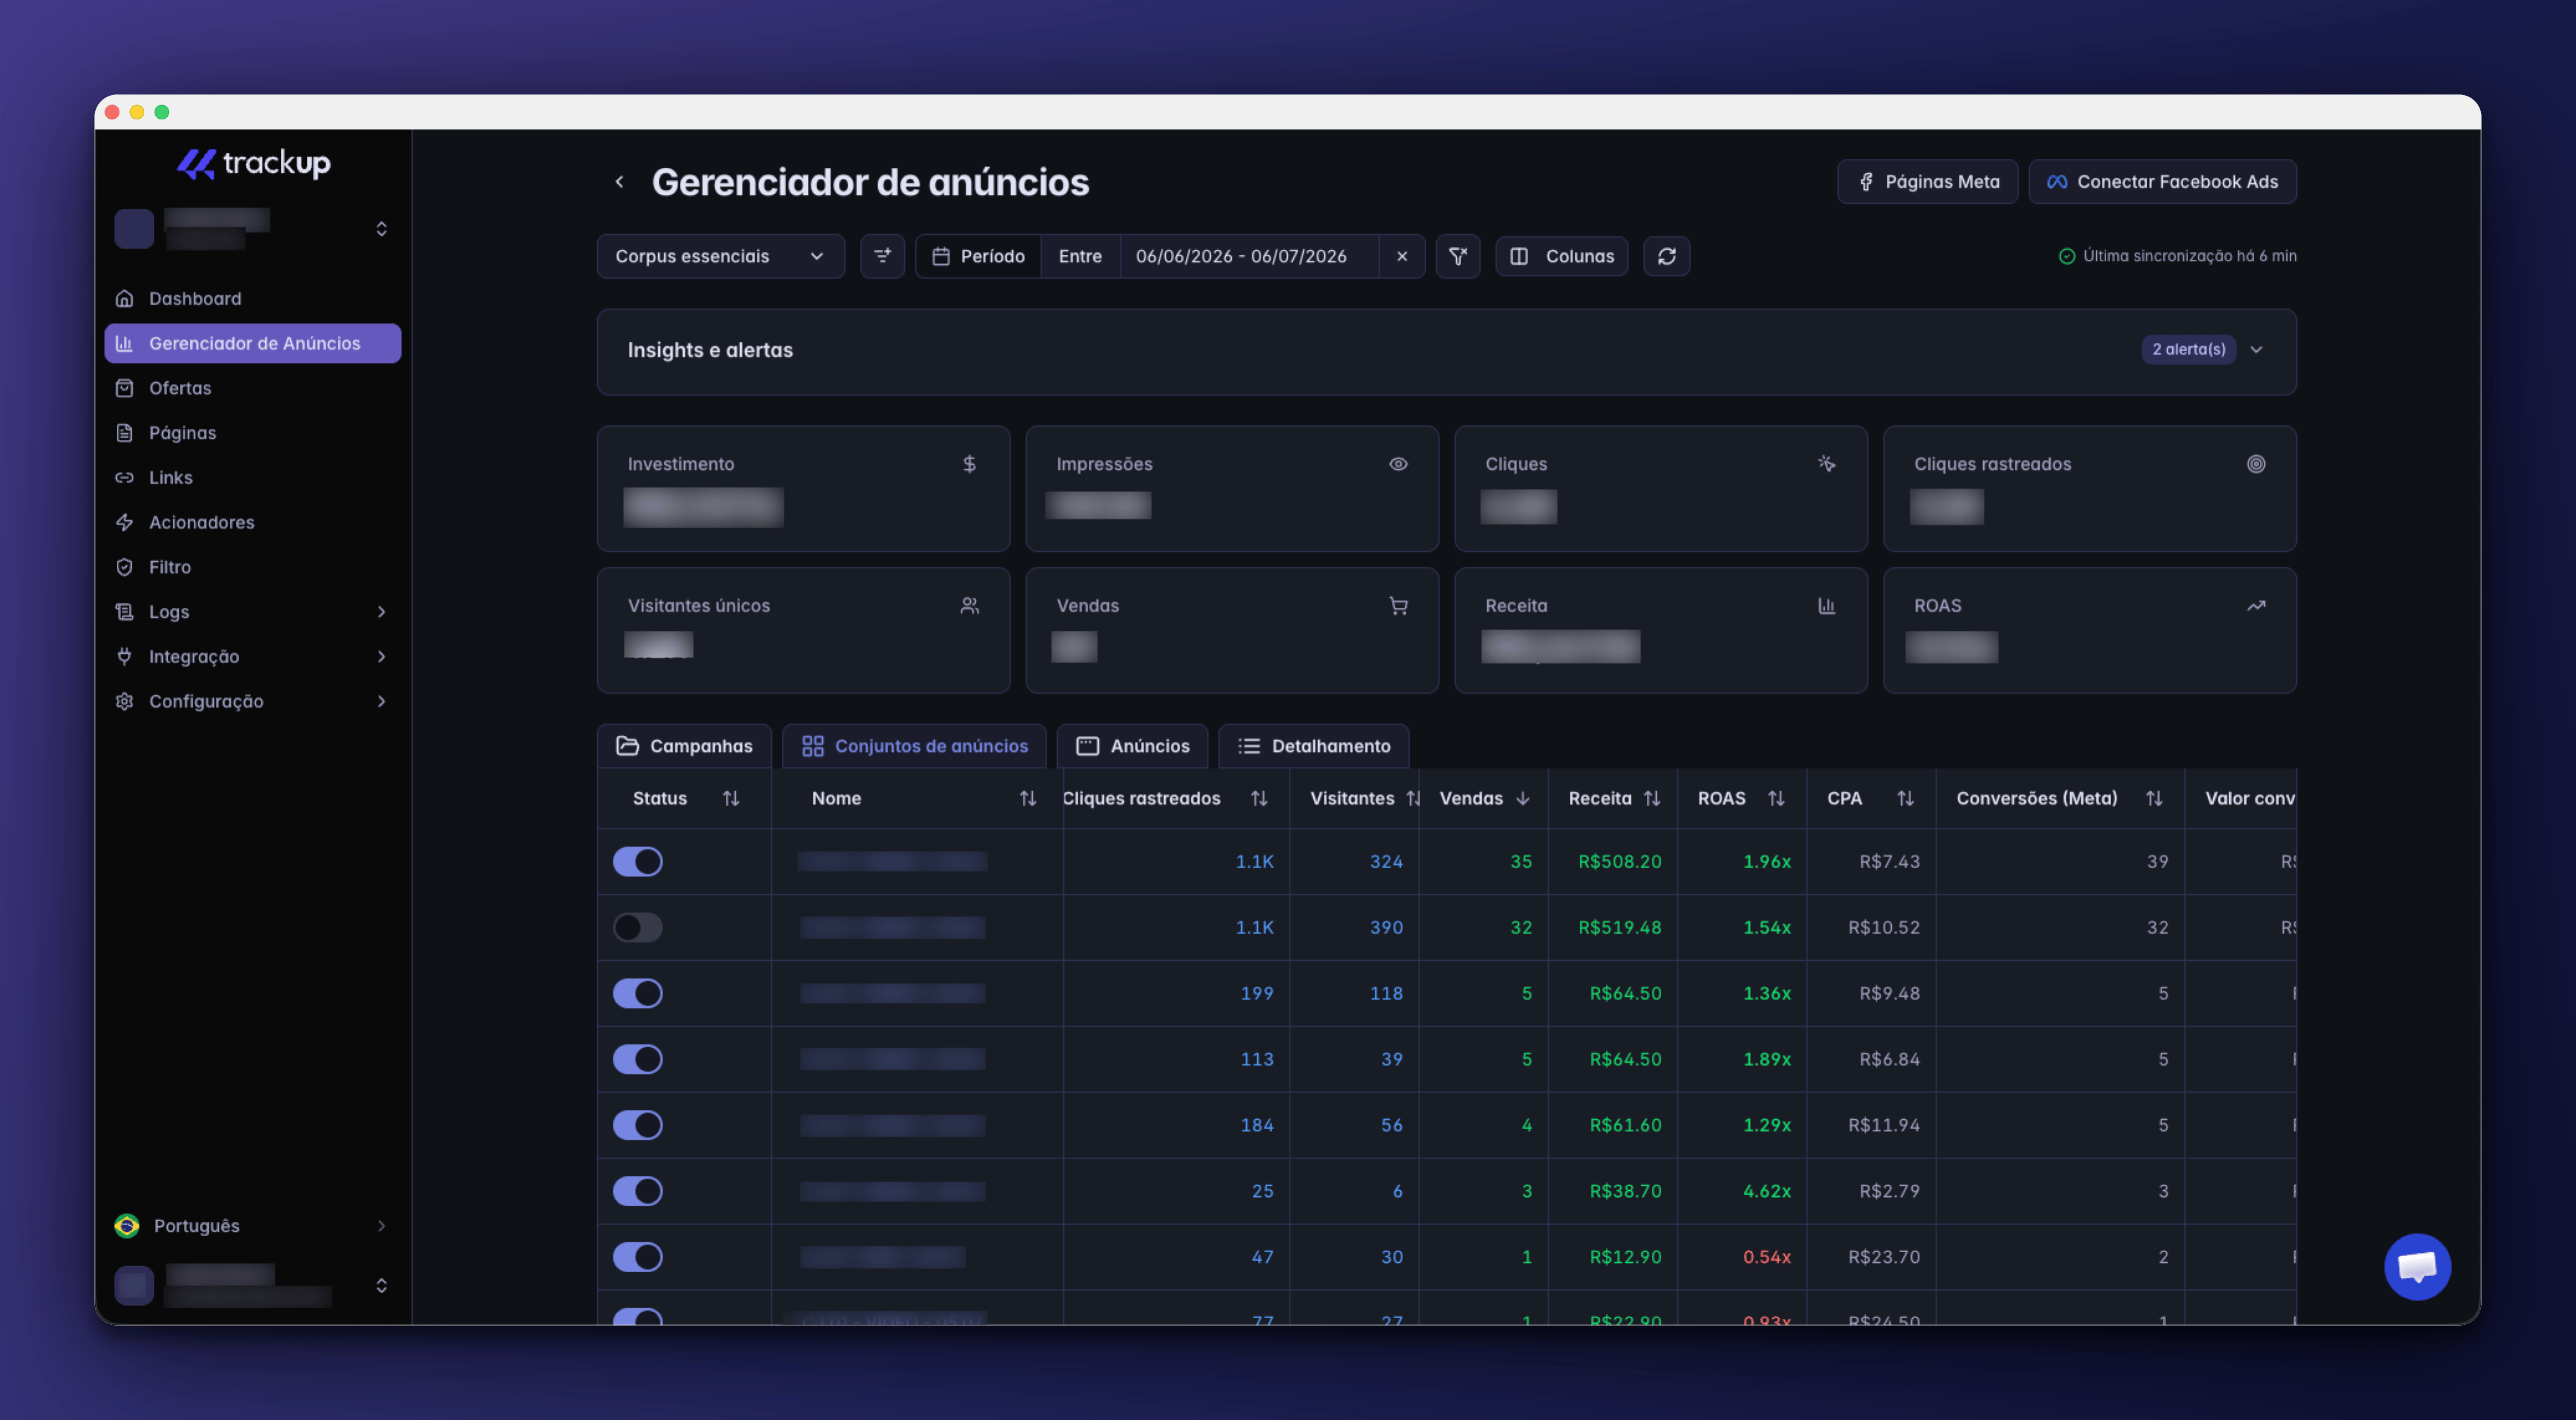This screenshot has height=1420, width=2576.
Task: Open Acionadores in the sidebar
Action: point(252,522)
